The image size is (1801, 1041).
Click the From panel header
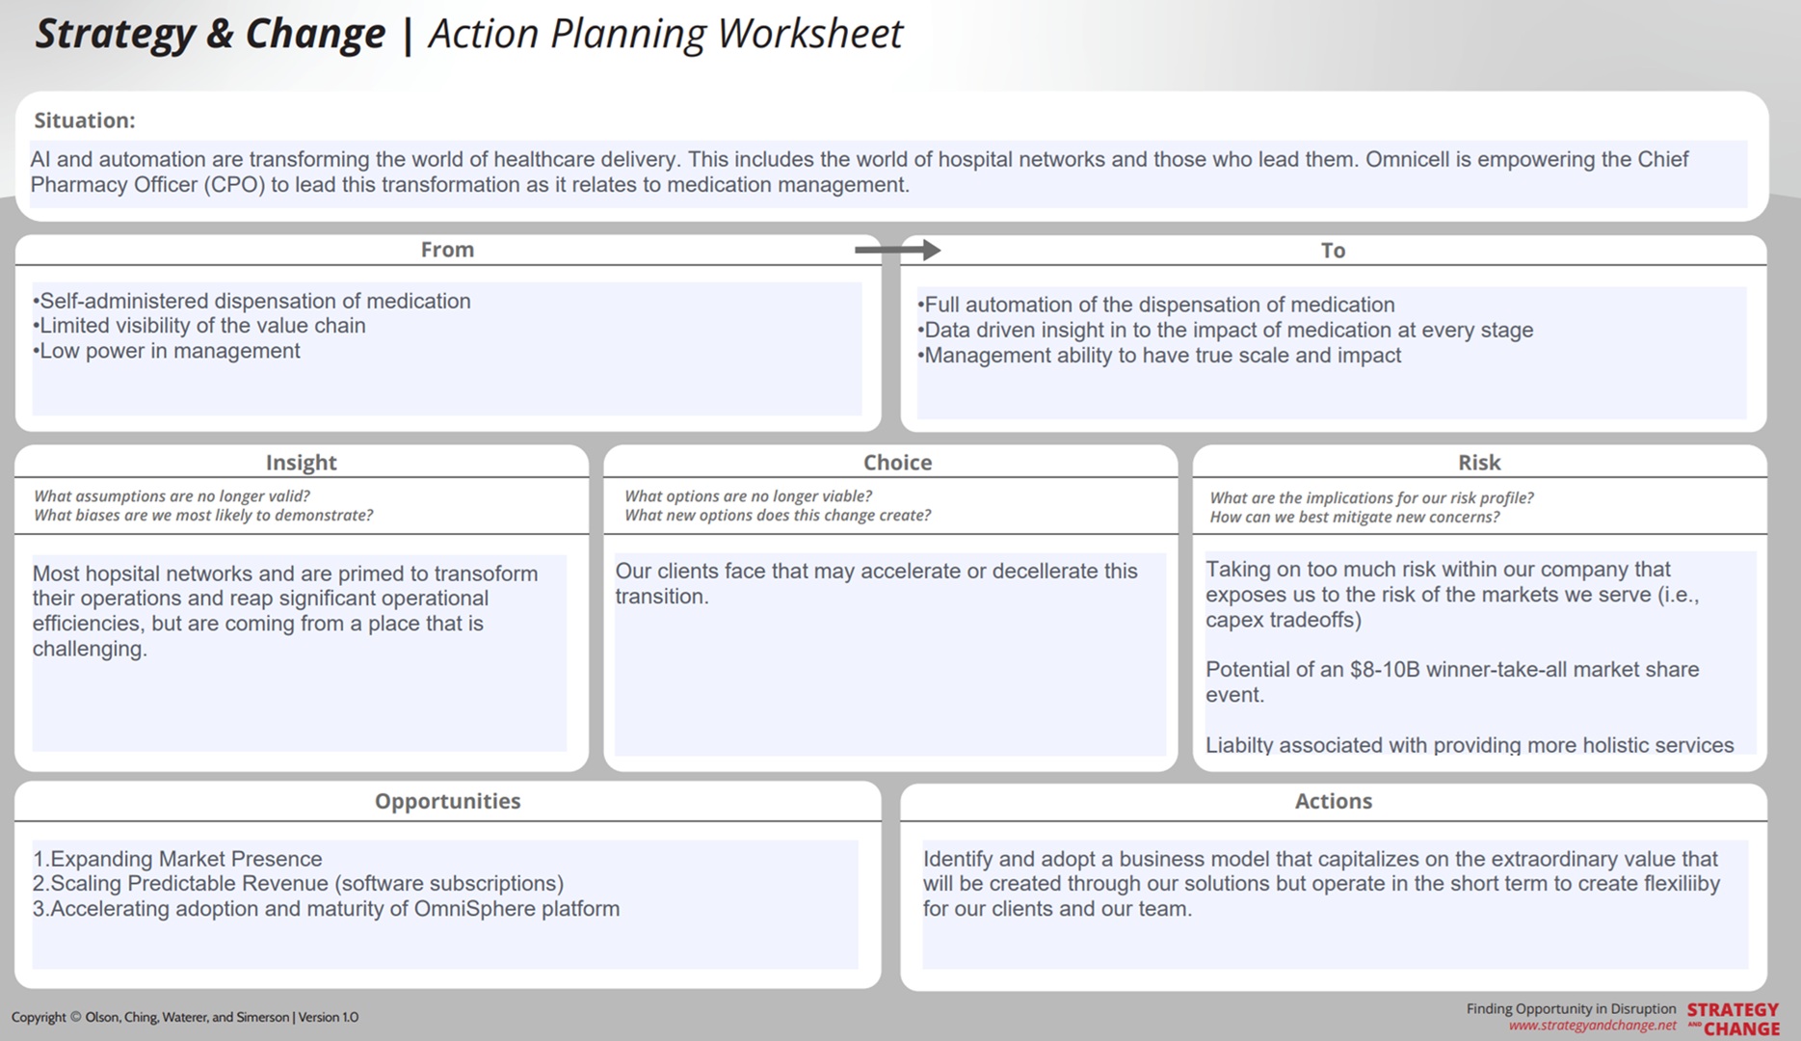447,249
